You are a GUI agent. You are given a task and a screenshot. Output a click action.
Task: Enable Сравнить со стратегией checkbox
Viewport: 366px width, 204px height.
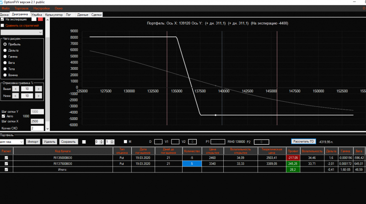(x=2, y=26)
